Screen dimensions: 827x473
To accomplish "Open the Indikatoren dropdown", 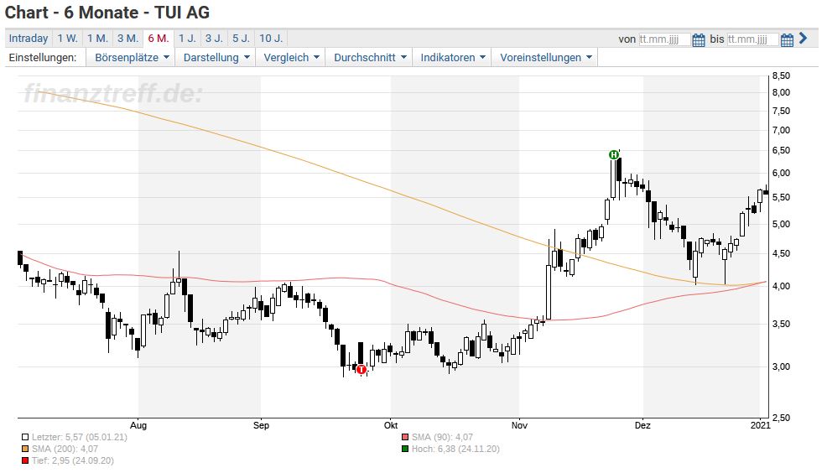I will point(453,58).
